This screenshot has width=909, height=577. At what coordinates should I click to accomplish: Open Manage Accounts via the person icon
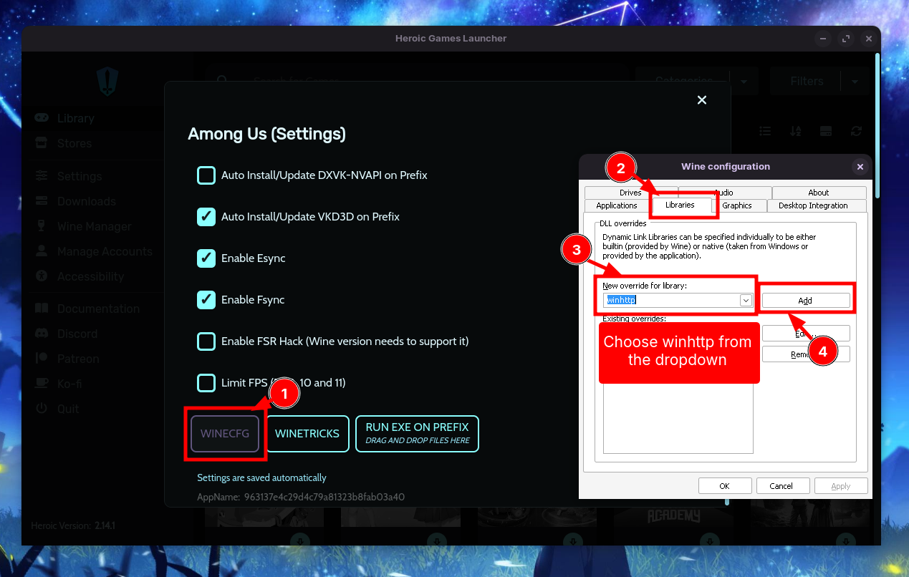[x=42, y=251]
